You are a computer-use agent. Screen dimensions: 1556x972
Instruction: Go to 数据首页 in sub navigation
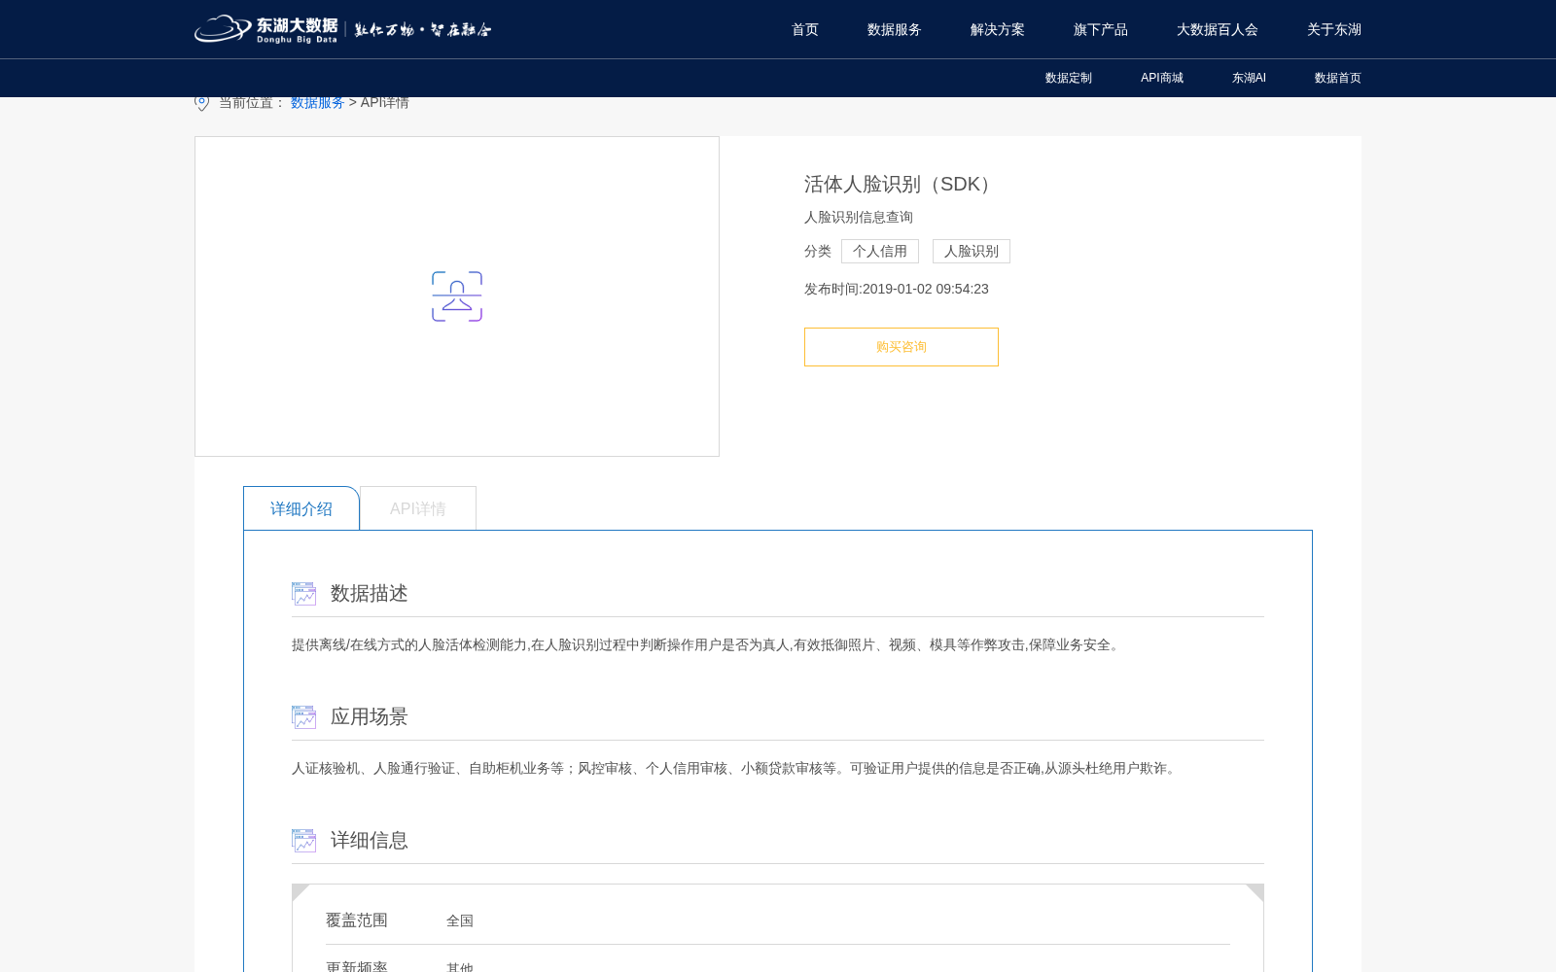pos(1338,78)
